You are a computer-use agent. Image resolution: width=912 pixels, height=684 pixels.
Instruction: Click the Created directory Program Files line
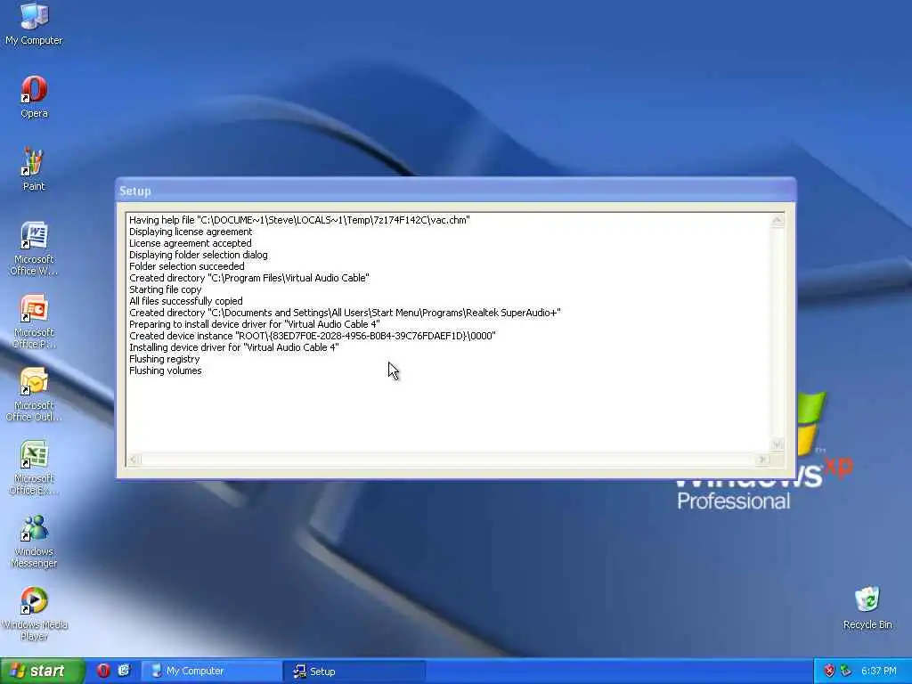[249, 278]
